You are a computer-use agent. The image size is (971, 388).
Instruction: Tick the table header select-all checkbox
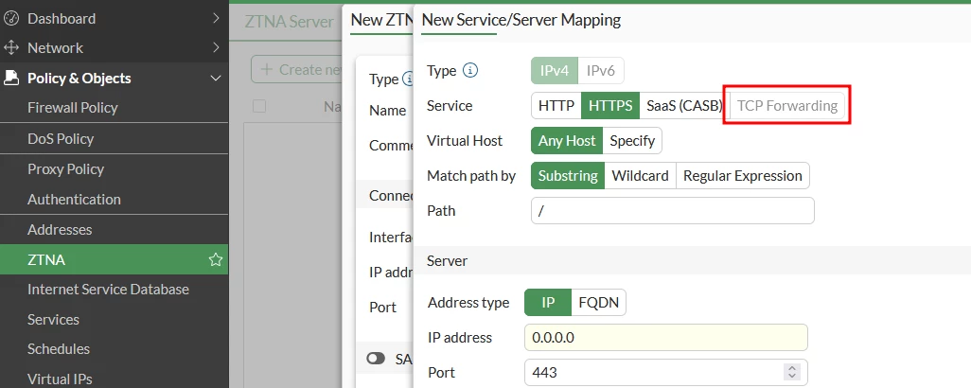click(259, 106)
